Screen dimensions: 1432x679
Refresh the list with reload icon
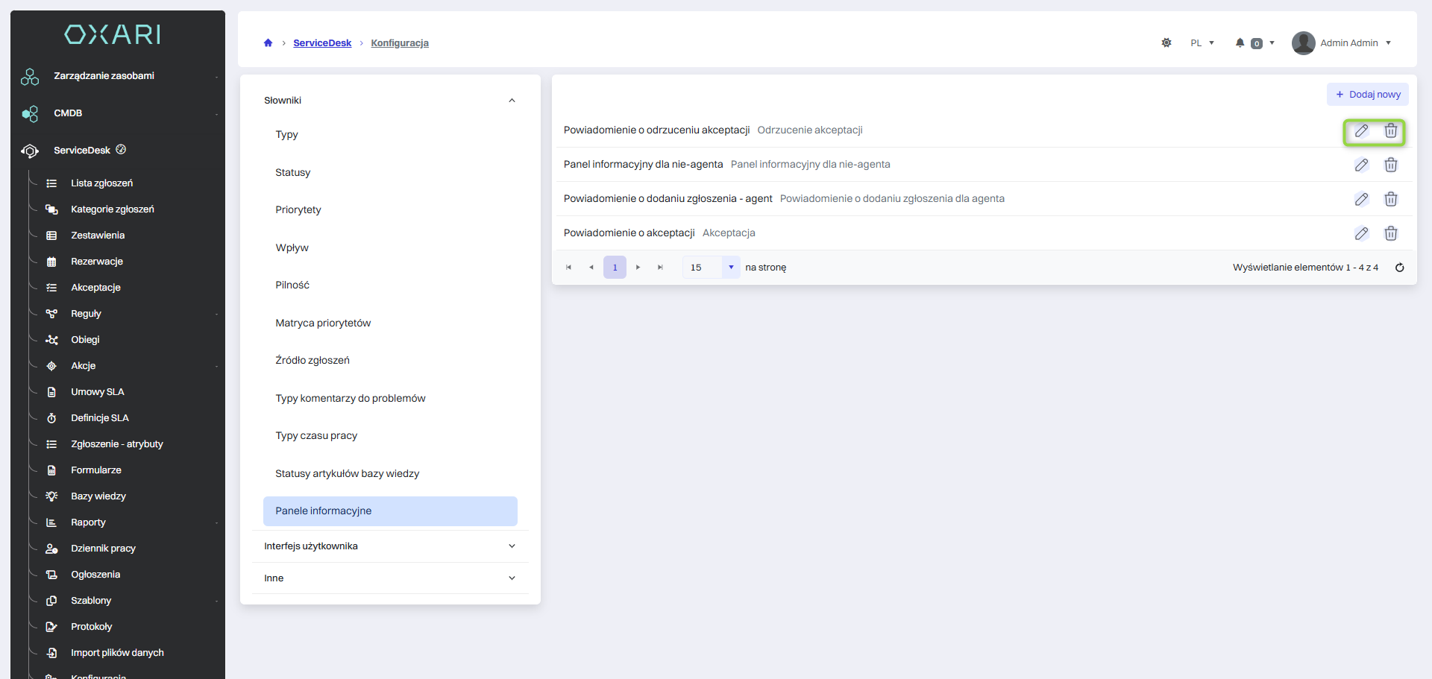(x=1399, y=268)
